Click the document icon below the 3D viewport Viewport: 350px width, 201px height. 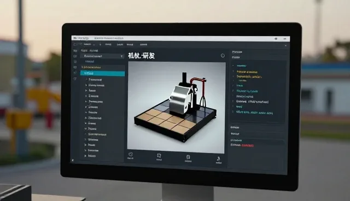pos(188,157)
